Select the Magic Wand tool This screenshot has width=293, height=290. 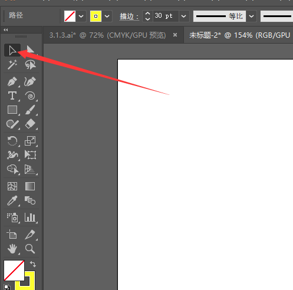tap(12, 65)
